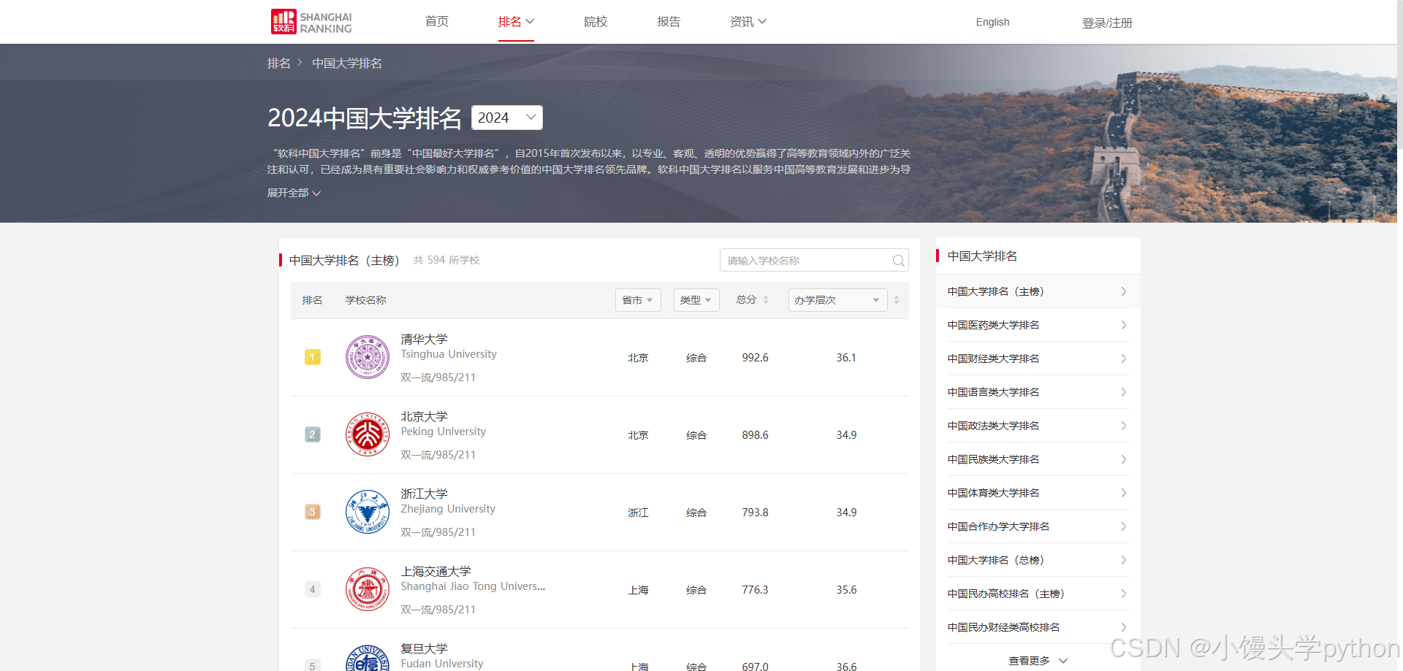Open 中国语言类大学排名 sidebar item

coord(1038,392)
